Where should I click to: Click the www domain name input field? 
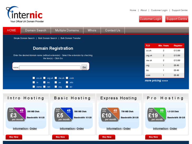coord(50,67)
